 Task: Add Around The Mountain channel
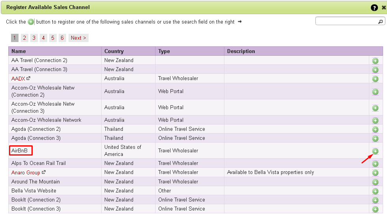click(375, 182)
